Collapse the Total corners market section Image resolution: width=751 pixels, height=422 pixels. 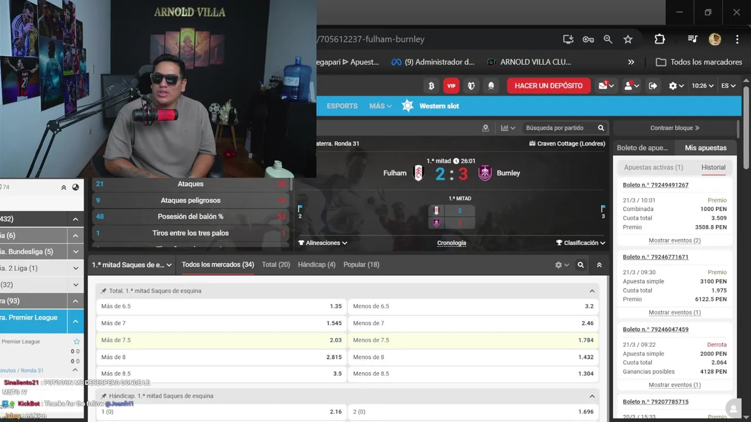coord(592,291)
